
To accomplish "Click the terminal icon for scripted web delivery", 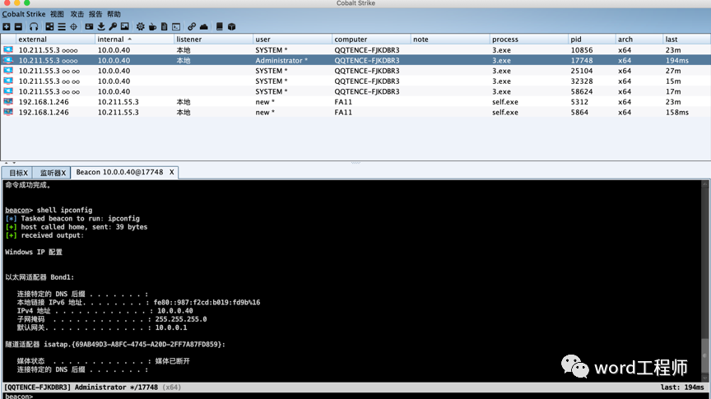I will click(x=176, y=27).
